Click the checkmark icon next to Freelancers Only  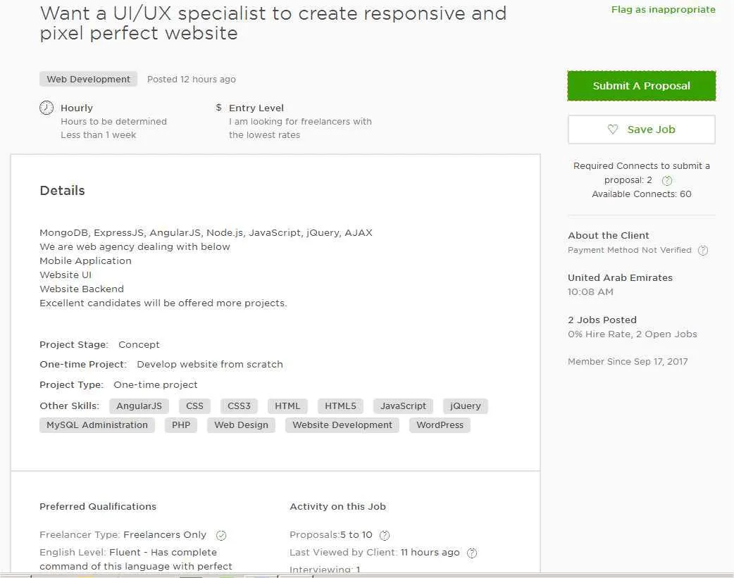221,535
